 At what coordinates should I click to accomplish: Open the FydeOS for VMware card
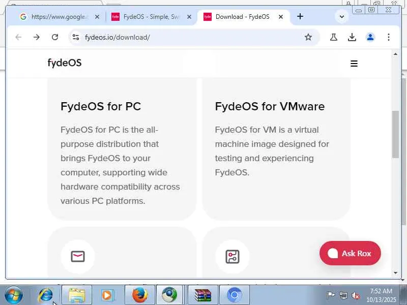[276, 149]
